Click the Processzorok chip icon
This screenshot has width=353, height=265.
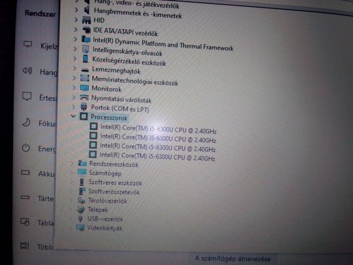[x=84, y=116]
